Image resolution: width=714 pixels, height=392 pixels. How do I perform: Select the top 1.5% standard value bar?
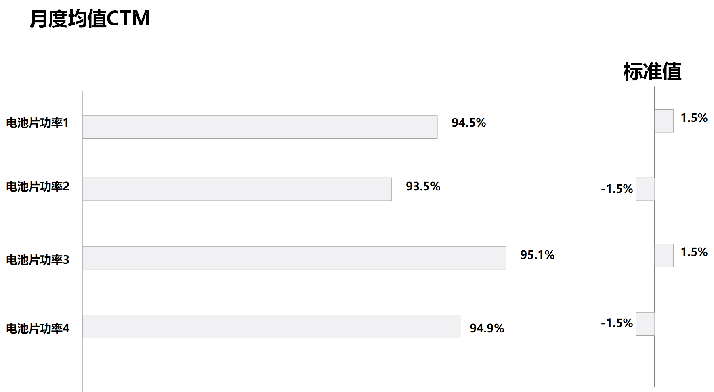664,121
